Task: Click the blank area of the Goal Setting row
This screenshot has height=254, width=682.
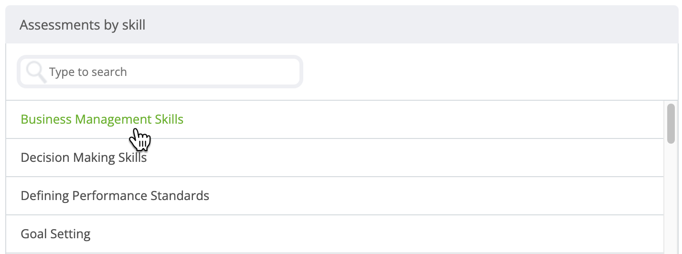Action: point(377,234)
